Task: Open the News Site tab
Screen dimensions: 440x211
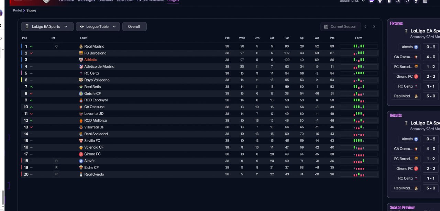Action: (x=125, y=1)
